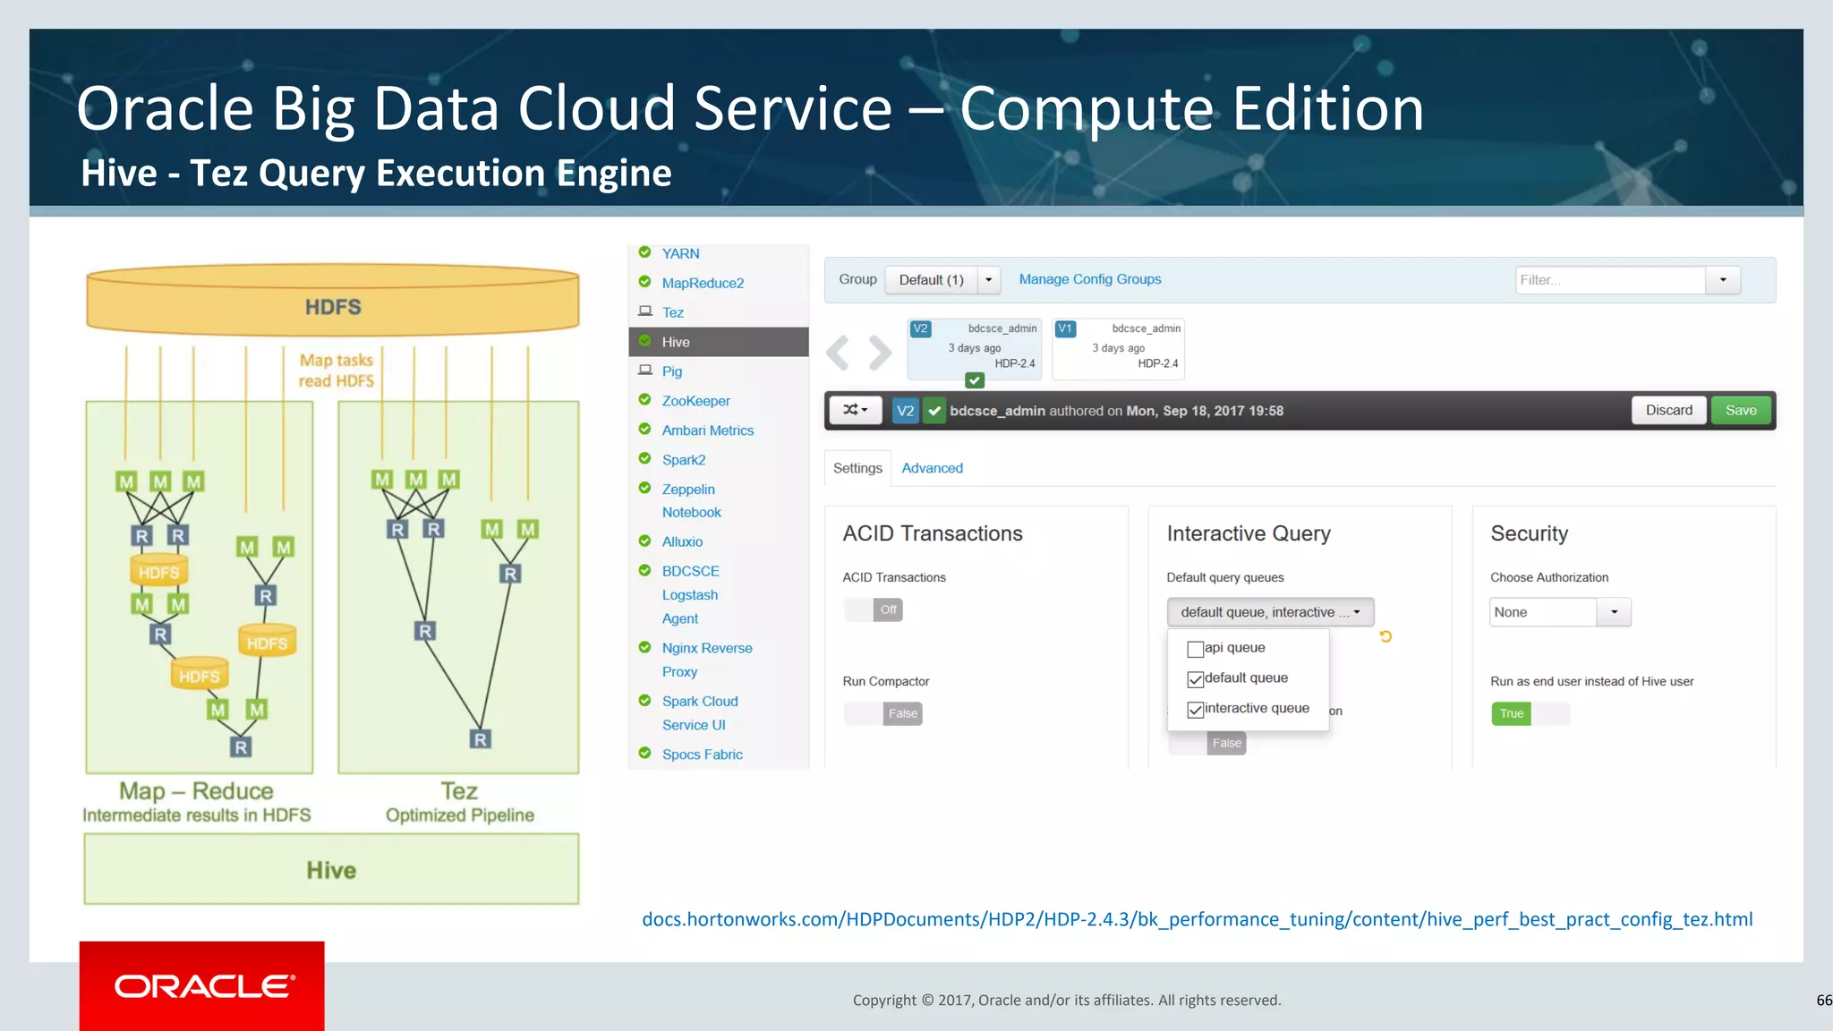Click the green status icon beside Alluxio
The height and width of the screenshot is (1031, 1833).
[x=644, y=541]
